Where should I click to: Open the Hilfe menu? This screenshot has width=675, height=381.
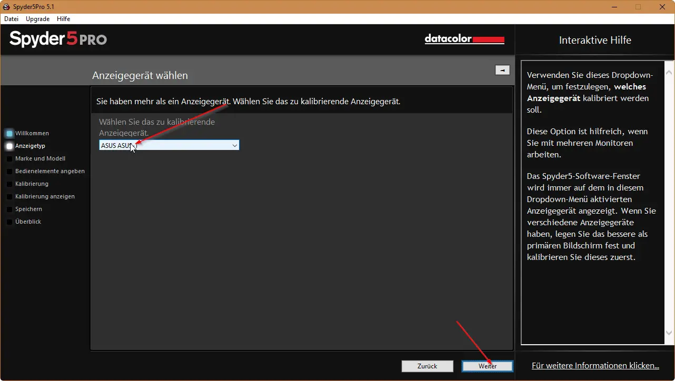click(x=63, y=18)
